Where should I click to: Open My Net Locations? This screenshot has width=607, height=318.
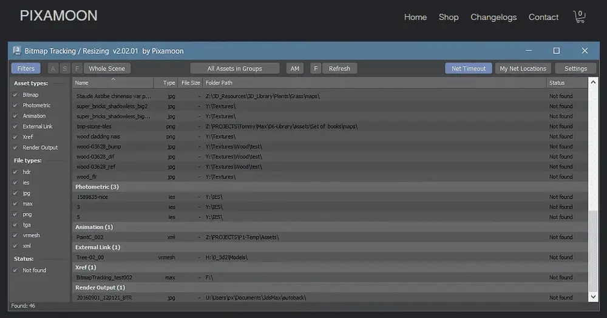(523, 69)
